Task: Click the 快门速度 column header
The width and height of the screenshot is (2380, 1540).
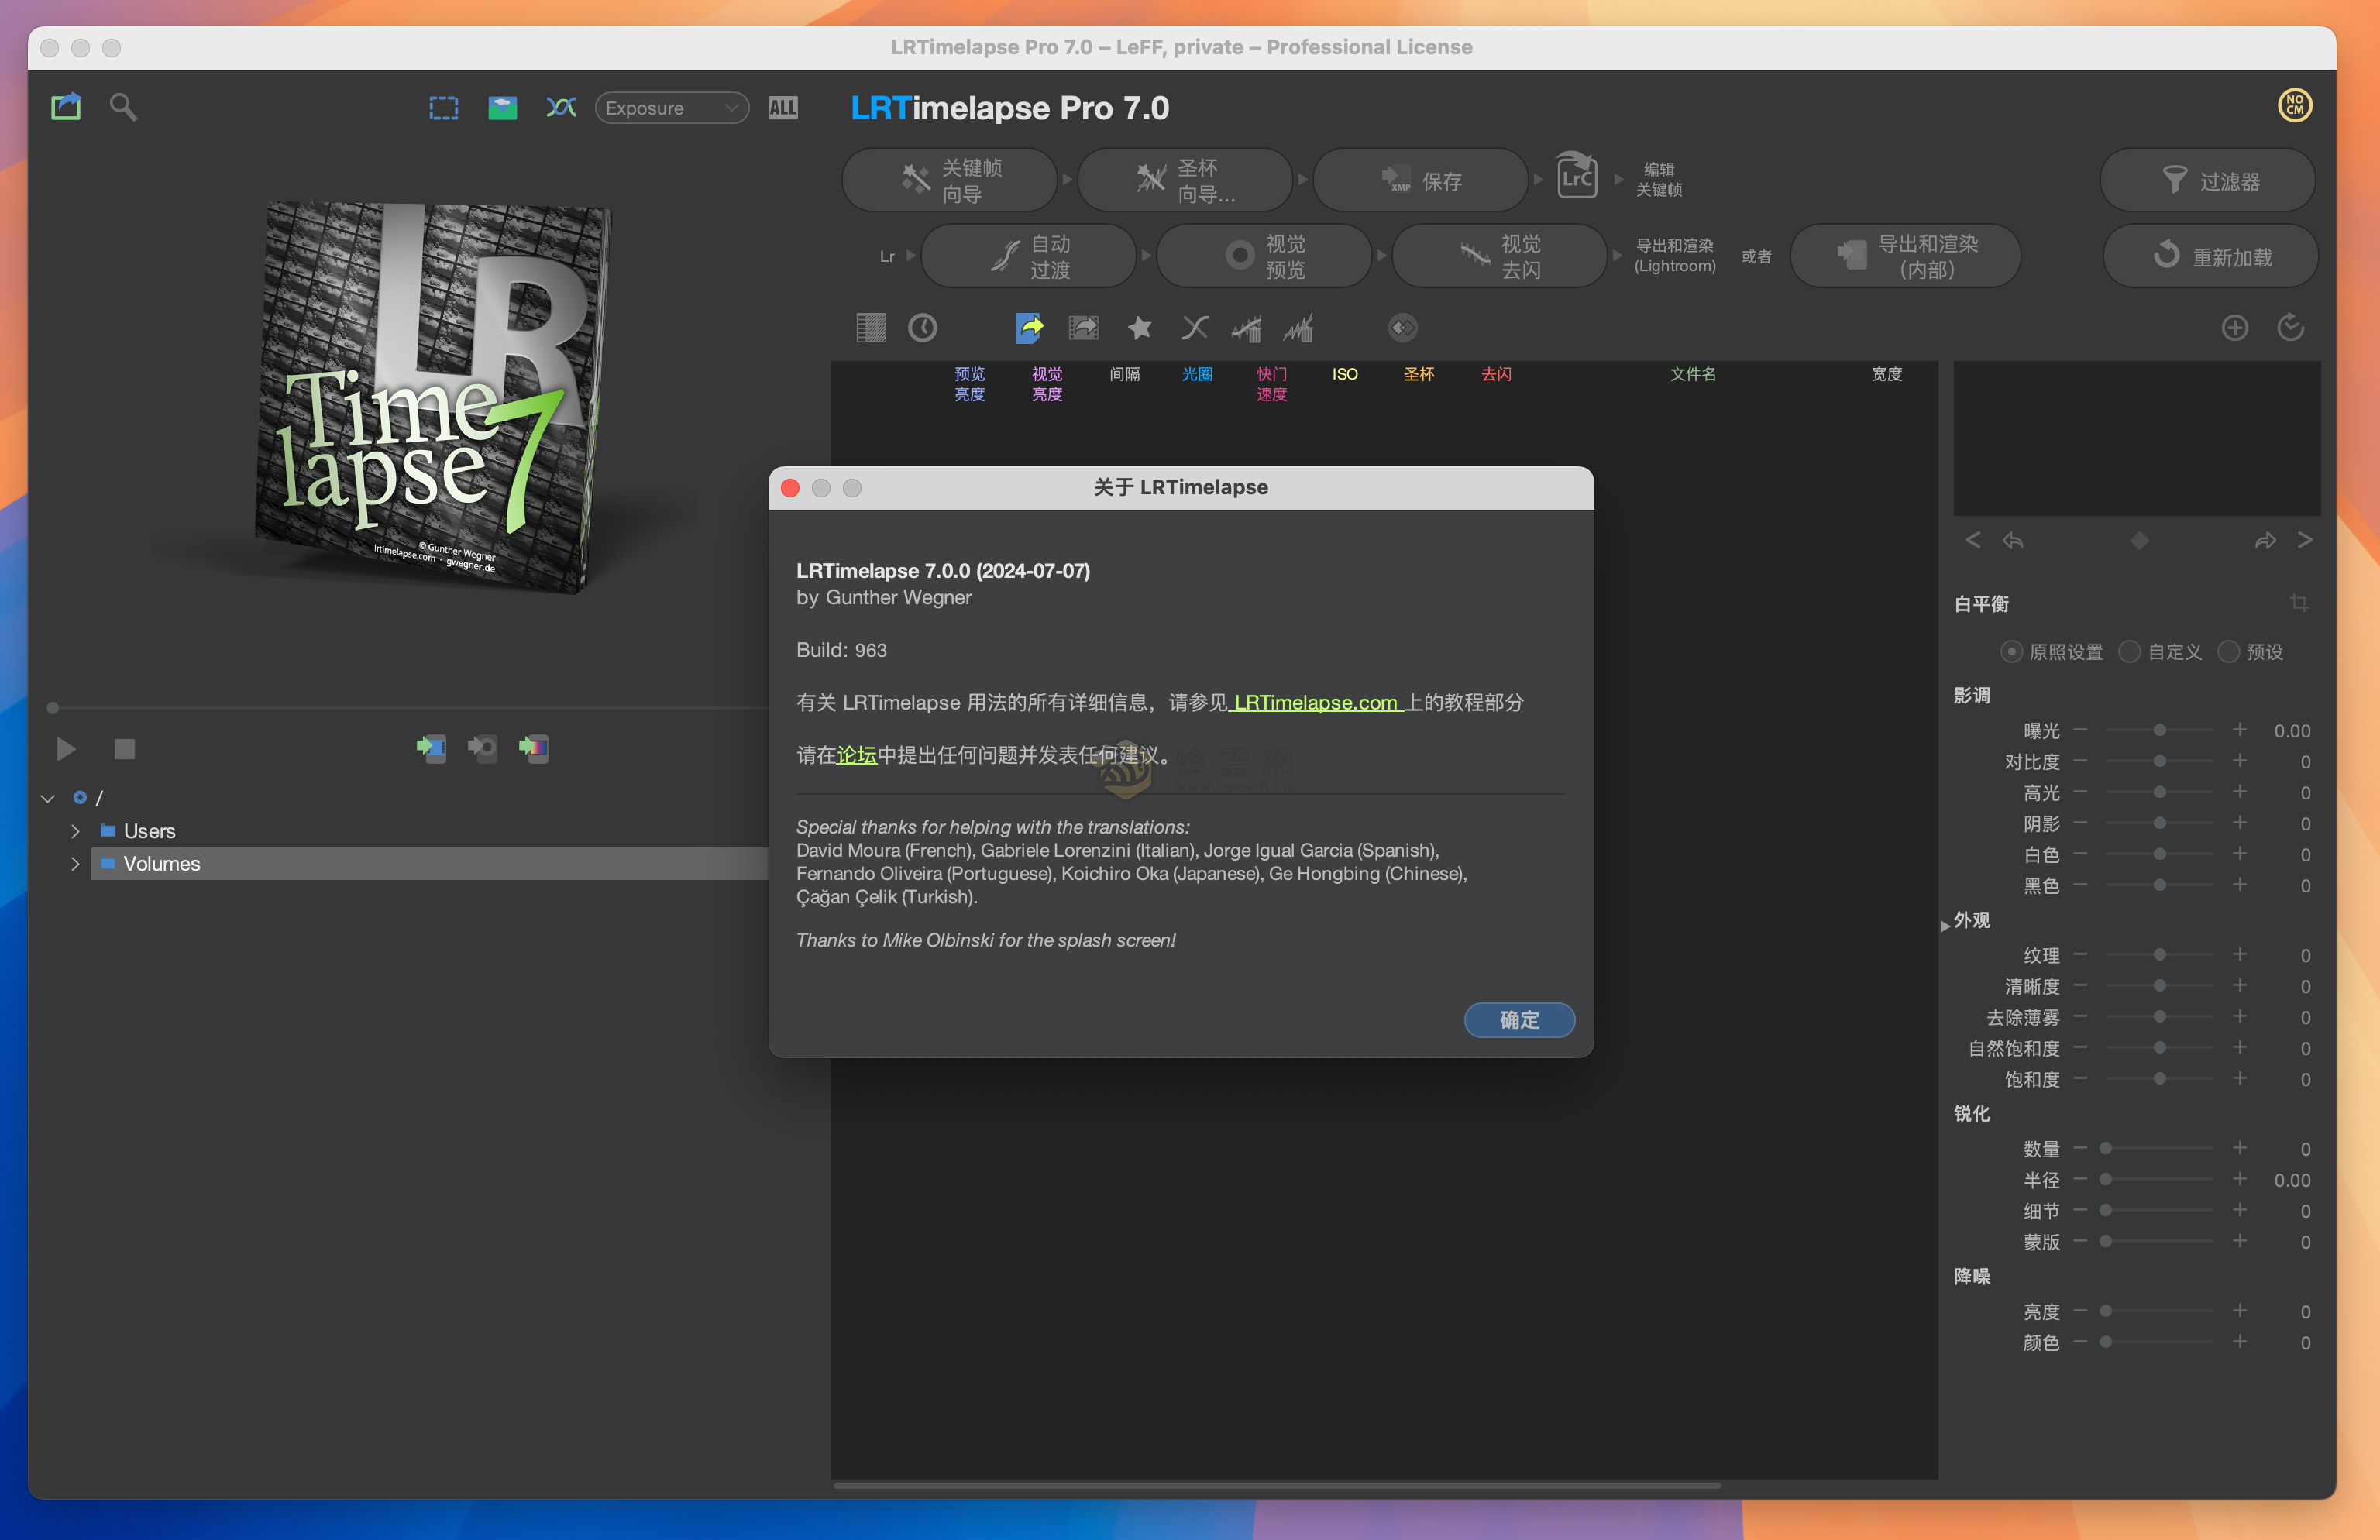Action: tap(1271, 384)
